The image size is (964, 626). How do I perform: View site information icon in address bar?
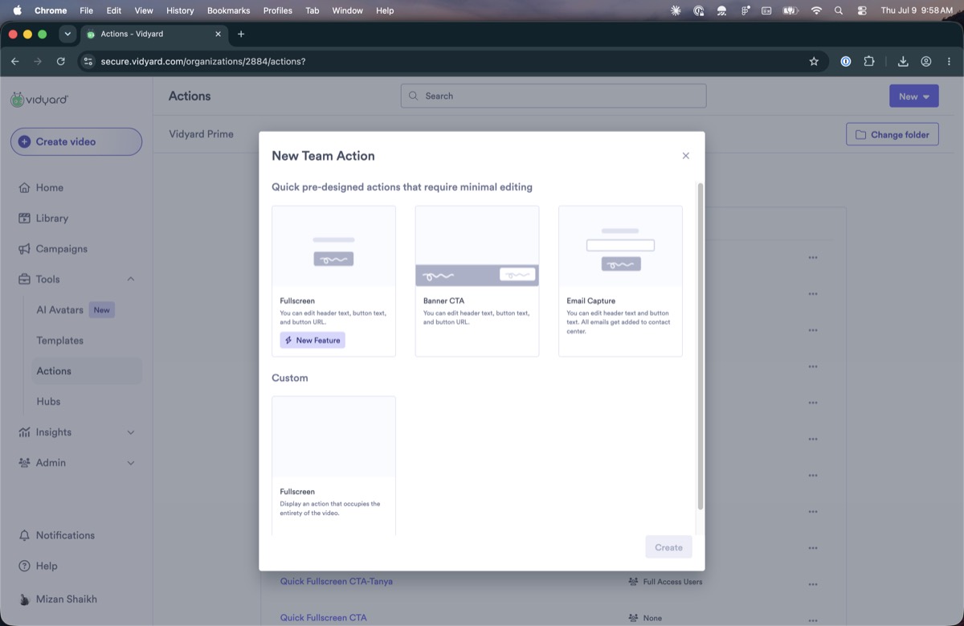88,61
